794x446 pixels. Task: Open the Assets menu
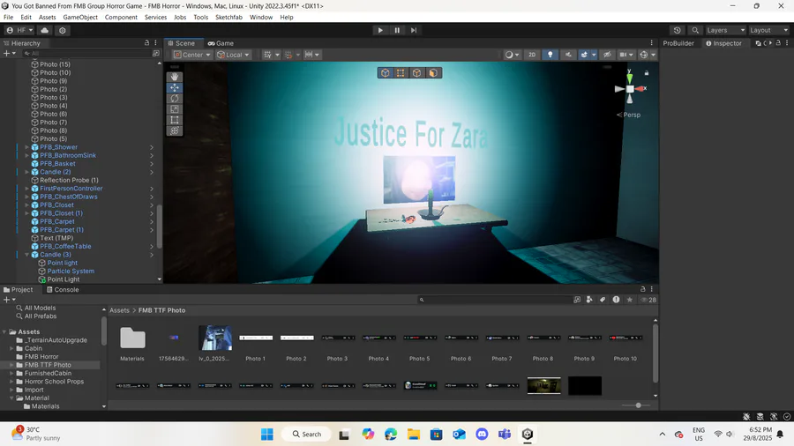(x=47, y=18)
